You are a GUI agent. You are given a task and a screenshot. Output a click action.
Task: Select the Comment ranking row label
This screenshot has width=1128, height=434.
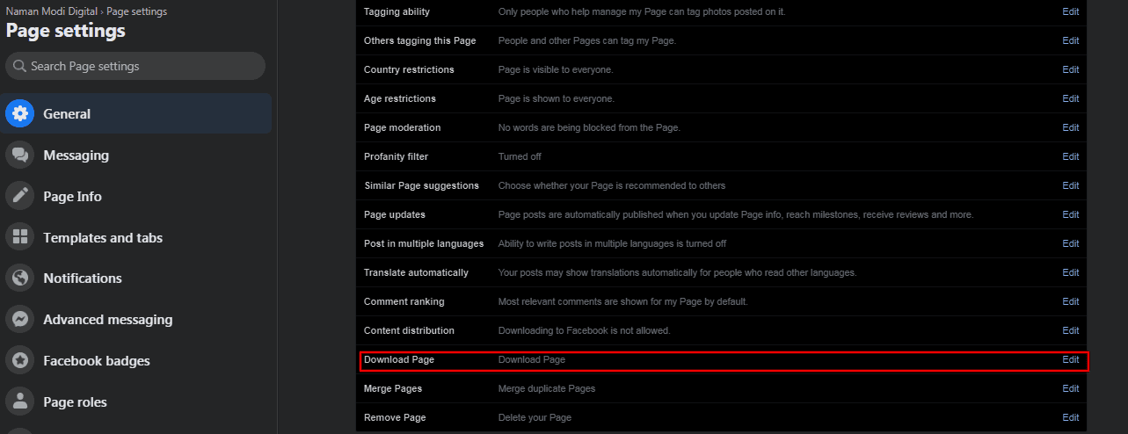coord(404,301)
